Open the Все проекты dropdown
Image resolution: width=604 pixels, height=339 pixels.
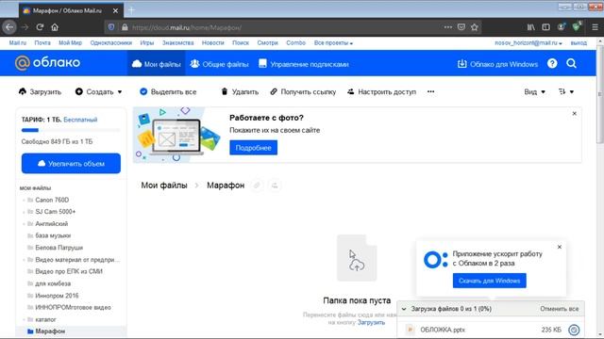333,43
